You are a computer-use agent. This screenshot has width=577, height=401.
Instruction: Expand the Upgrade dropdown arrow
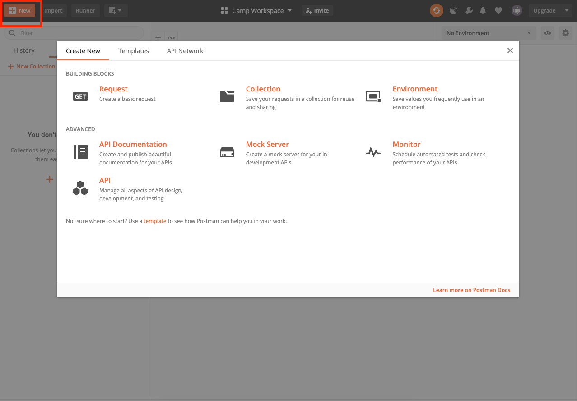[x=567, y=10]
